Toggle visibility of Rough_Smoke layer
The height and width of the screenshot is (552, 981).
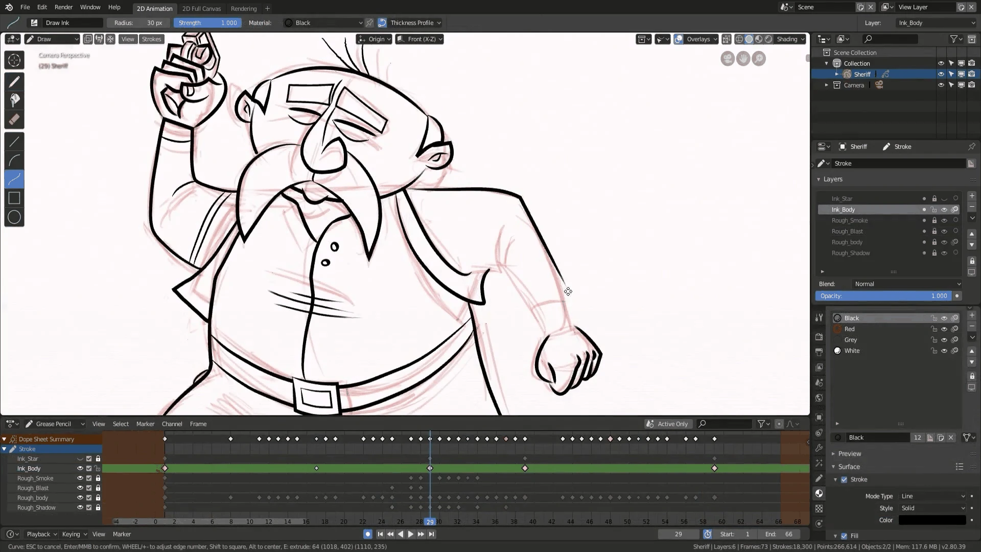[944, 221]
